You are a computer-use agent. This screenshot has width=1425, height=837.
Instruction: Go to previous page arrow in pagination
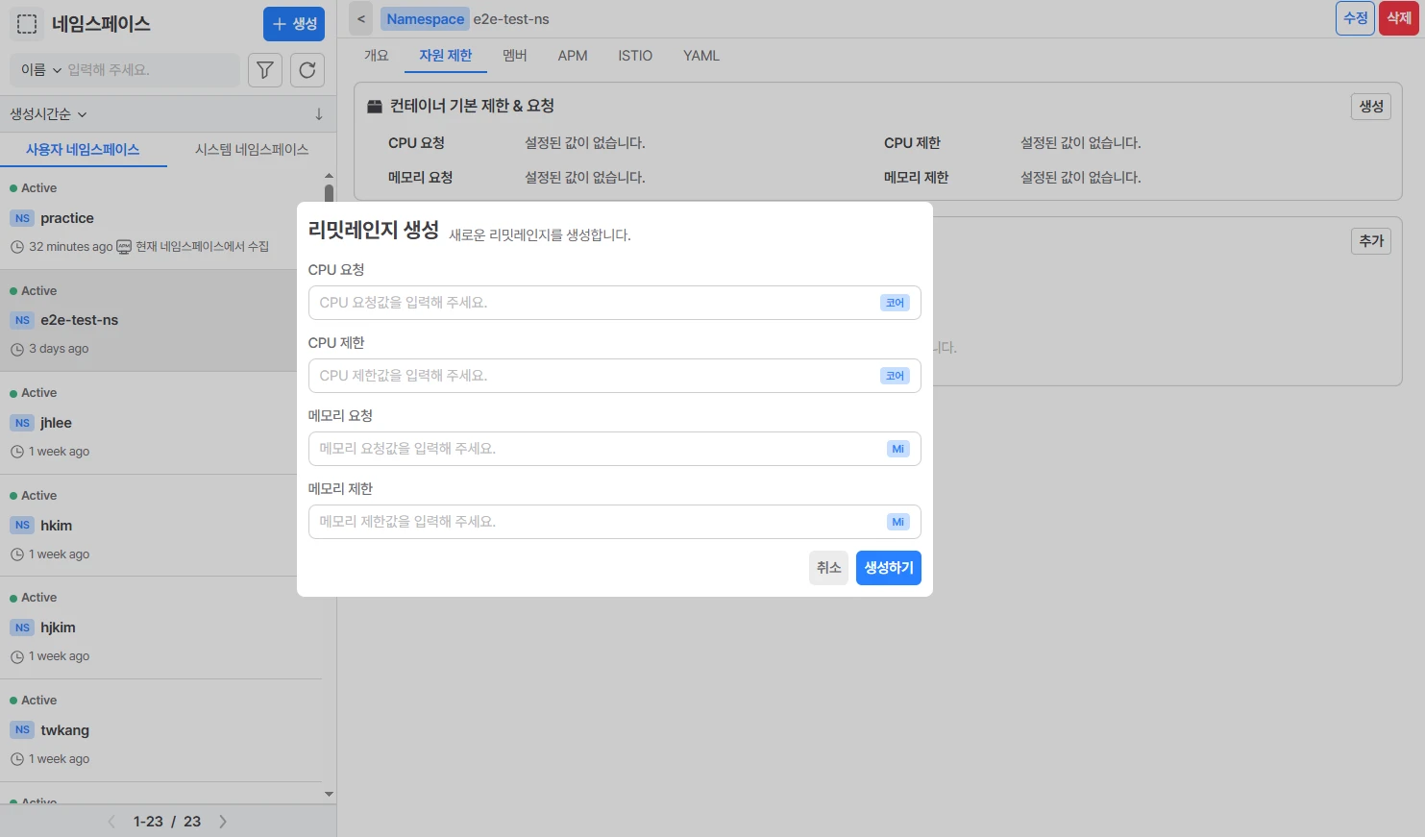pos(111,822)
